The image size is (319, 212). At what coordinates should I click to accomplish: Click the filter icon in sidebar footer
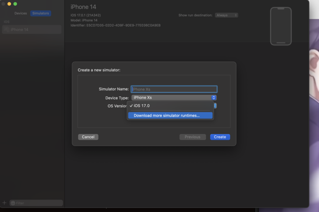pyautogui.click(x=13, y=203)
